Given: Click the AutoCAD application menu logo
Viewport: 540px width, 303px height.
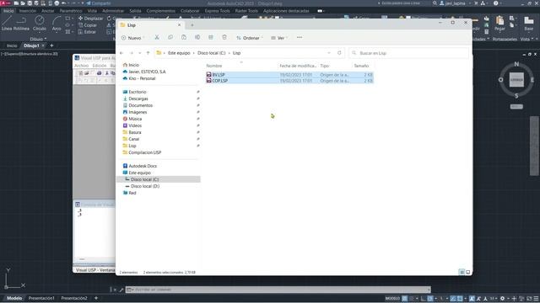Looking at the screenshot, I should (x=6, y=3).
